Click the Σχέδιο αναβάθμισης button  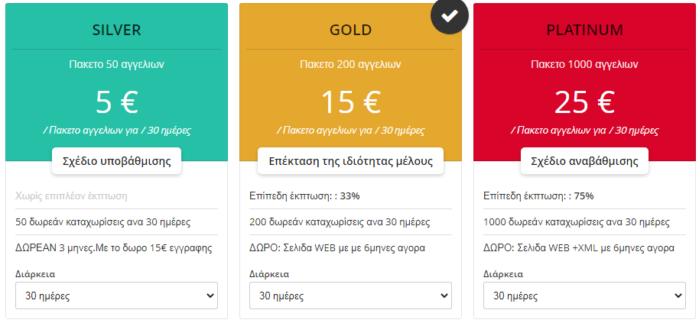click(x=584, y=161)
